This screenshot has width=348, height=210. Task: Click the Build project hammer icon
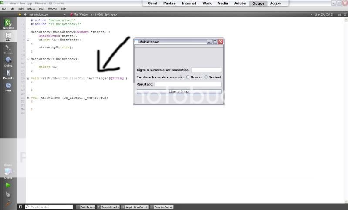[8, 203]
